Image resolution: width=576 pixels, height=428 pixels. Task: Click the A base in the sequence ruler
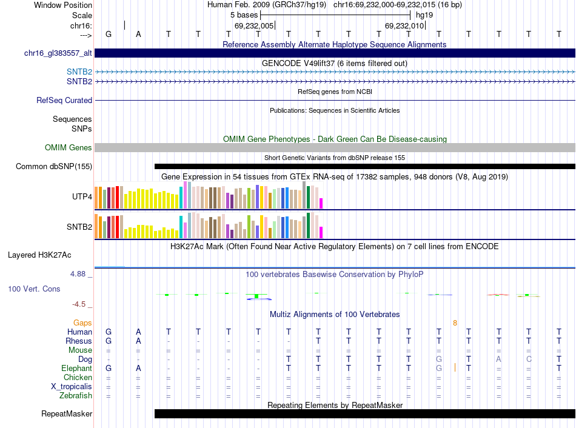tap(138, 34)
